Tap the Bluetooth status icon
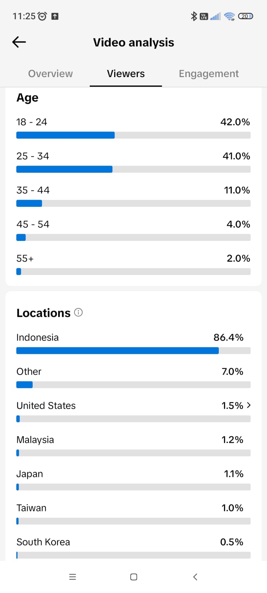Image resolution: width=267 pixels, height=593 pixels. coord(194,16)
